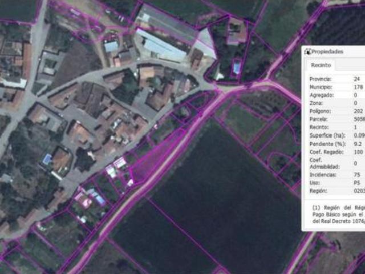
Task: Select the Uso value PS
Action: click(356, 183)
